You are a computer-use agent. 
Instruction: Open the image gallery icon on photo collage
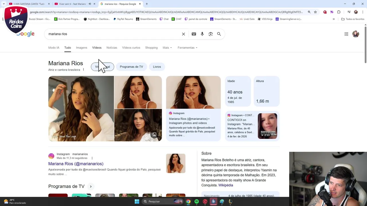(x=154, y=134)
